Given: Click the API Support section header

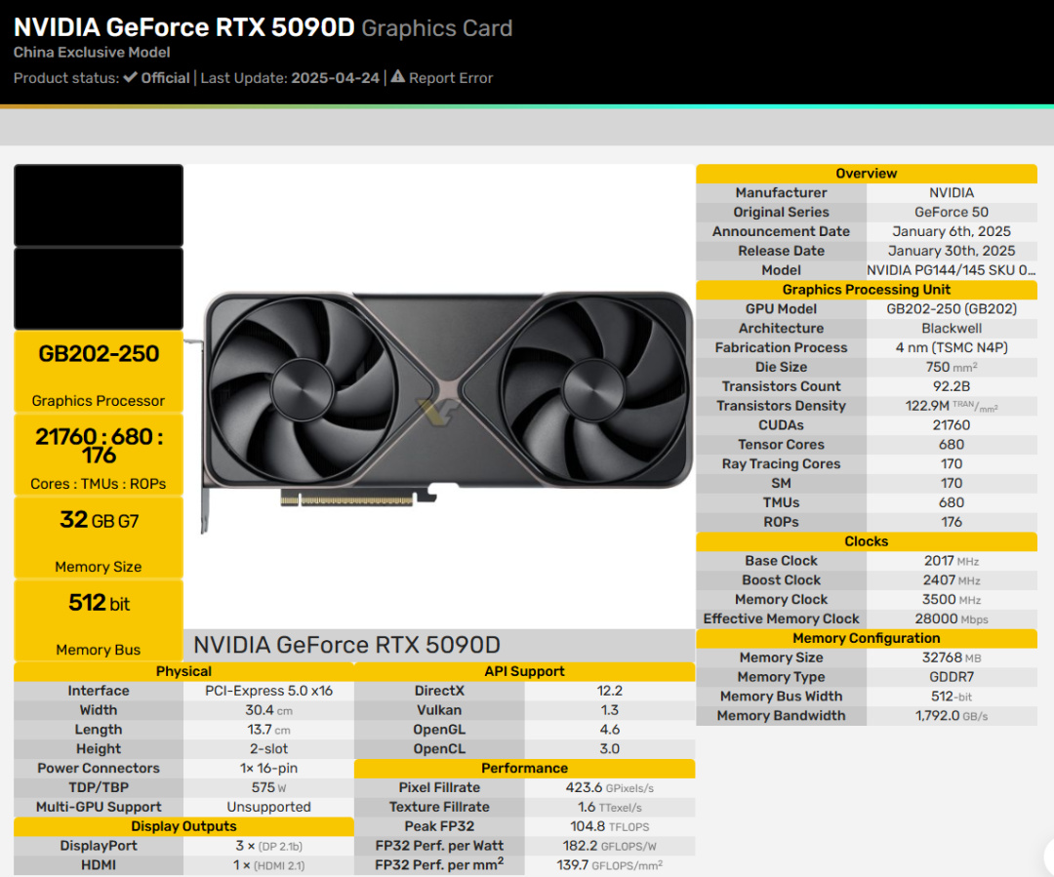Looking at the screenshot, I should [x=524, y=671].
